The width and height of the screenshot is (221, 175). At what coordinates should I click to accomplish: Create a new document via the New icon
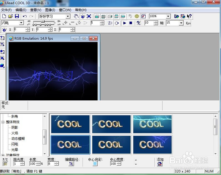pyautogui.click(x=4, y=16)
